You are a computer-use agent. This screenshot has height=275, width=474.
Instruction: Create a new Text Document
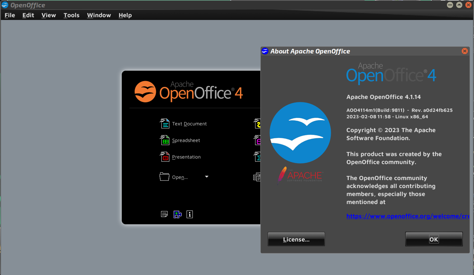pyautogui.click(x=183, y=123)
